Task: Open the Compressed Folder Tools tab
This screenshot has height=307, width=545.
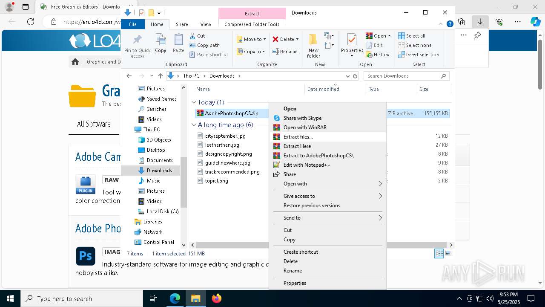Action: (252, 24)
